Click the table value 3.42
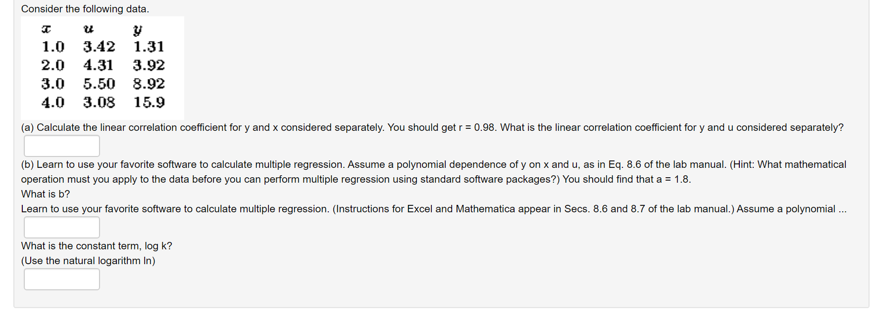Viewport: 877px width, 314px height. 99,47
